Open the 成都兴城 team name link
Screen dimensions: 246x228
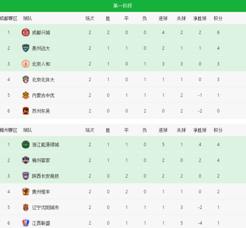(41, 33)
